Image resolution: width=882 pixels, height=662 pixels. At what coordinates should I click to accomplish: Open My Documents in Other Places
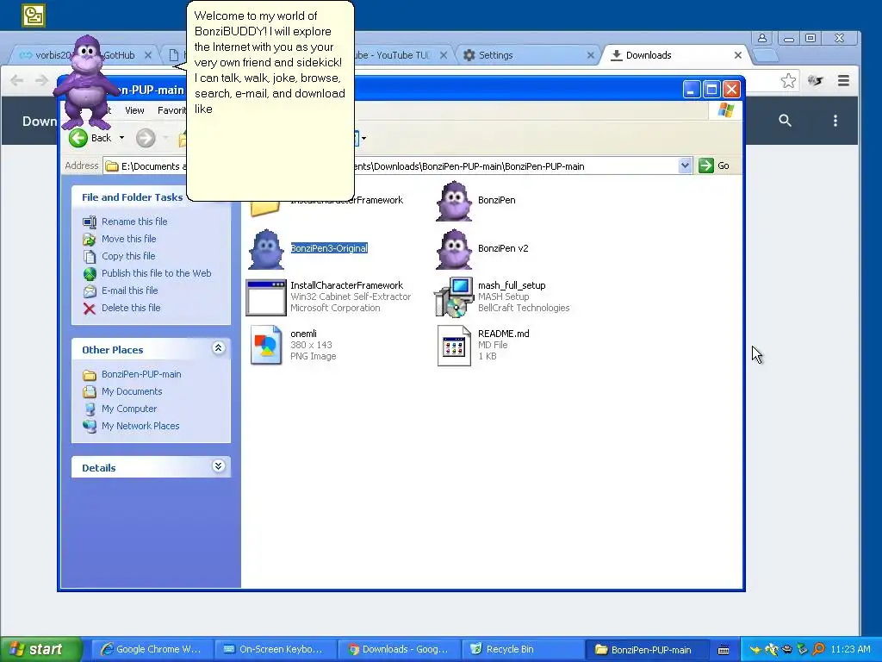[132, 392]
